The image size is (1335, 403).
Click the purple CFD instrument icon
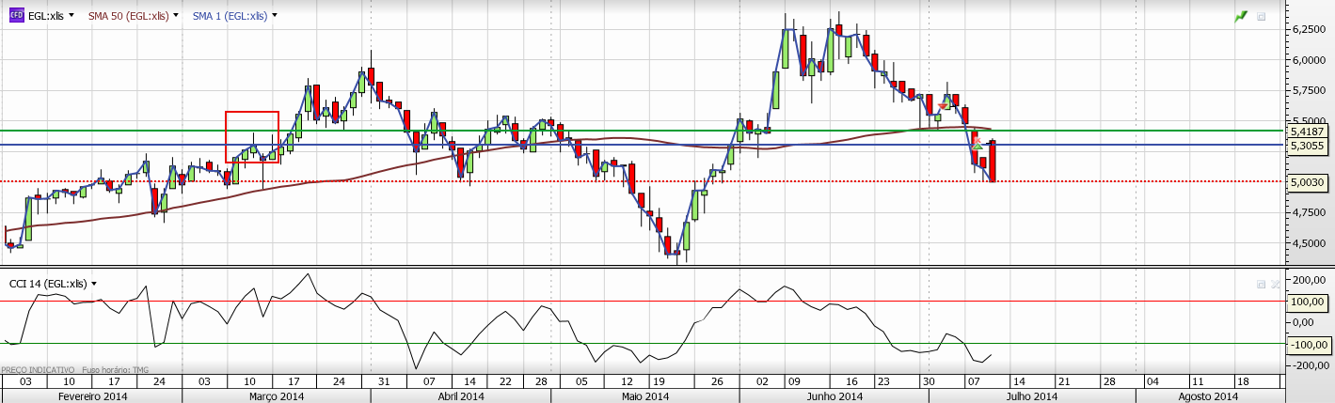click(17, 16)
